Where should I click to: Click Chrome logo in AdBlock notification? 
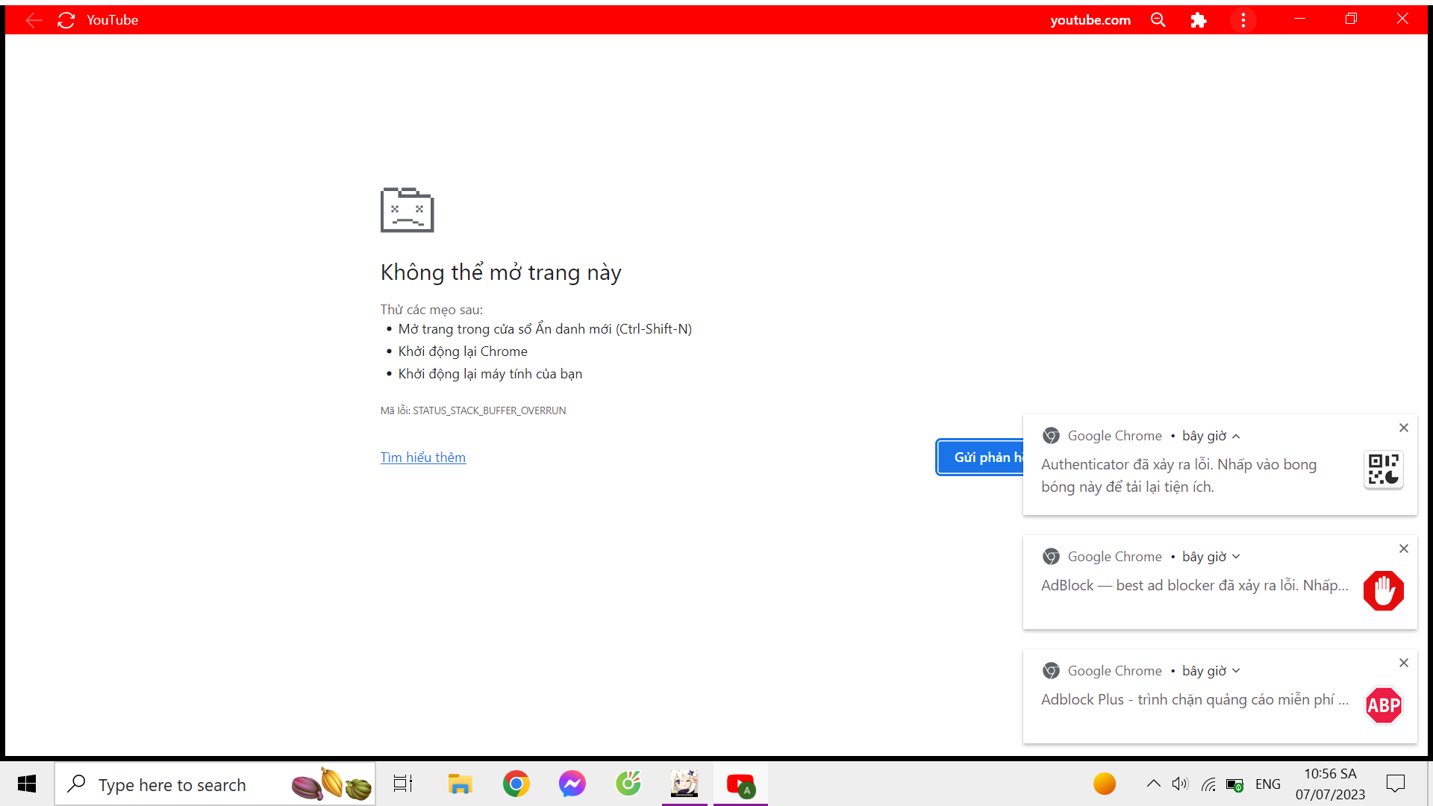click(1051, 557)
